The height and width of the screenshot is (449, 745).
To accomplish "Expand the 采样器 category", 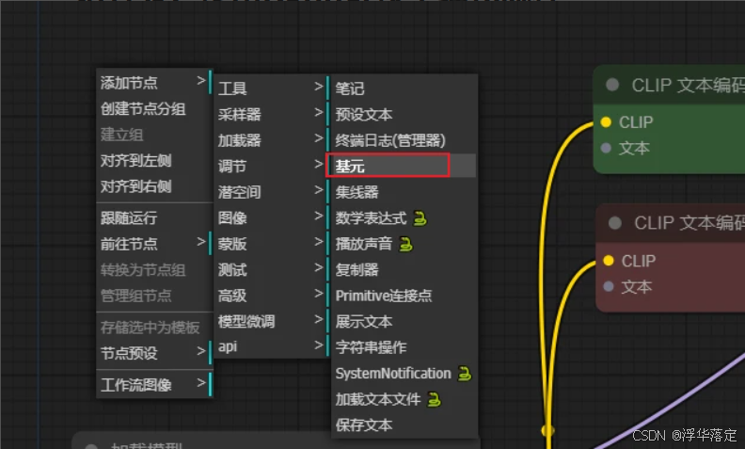I will click(x=271, y=114).
